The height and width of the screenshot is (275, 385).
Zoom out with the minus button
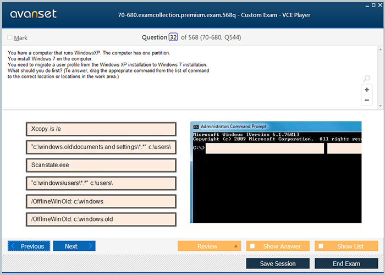(x=367, y=100)
